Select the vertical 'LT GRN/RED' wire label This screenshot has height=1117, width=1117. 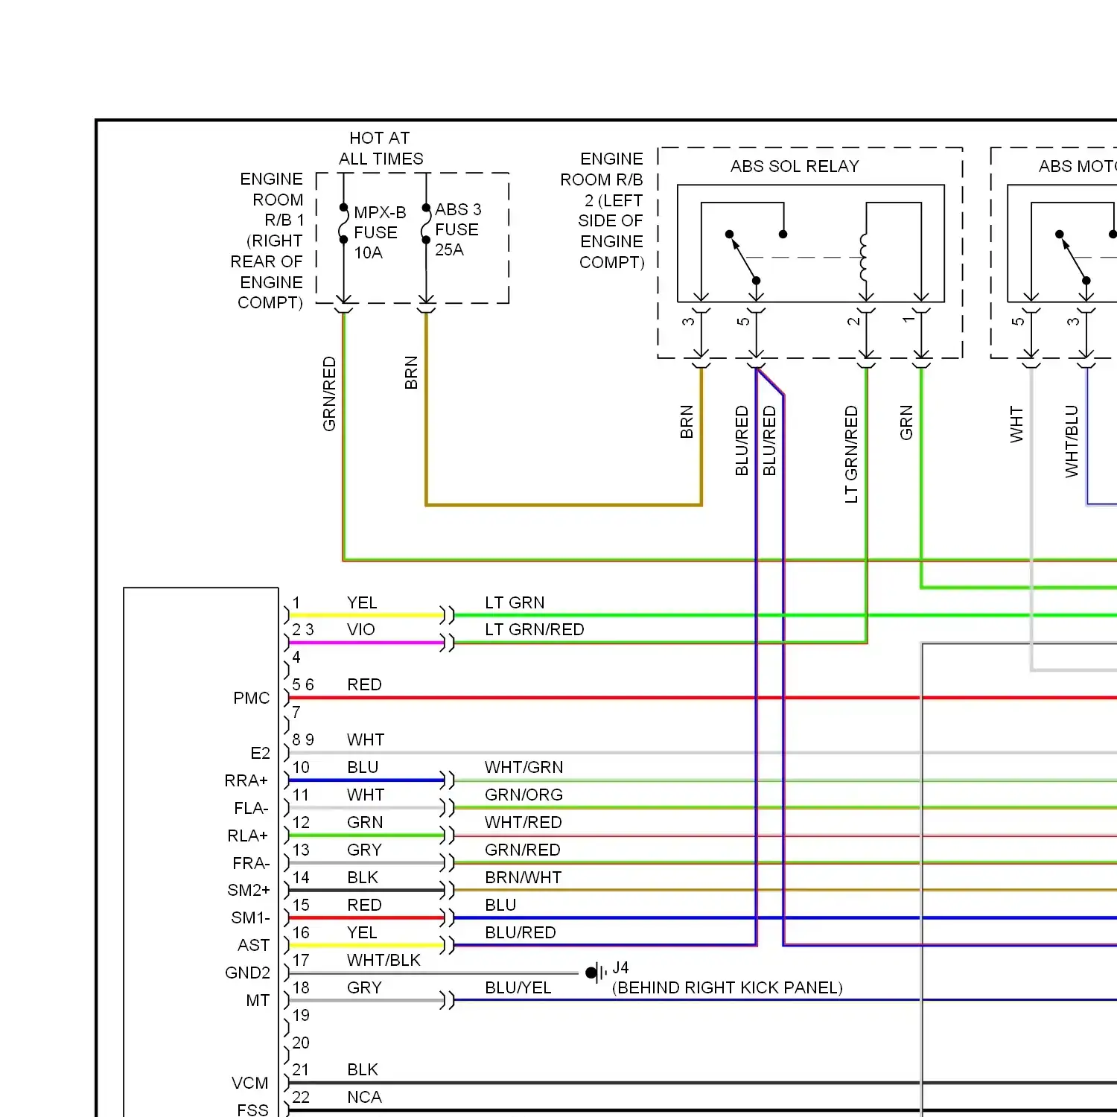pos(851,454)
